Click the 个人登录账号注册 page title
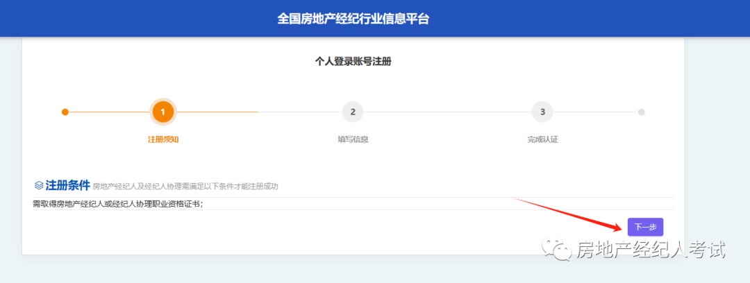 click(x=353, y=61)
